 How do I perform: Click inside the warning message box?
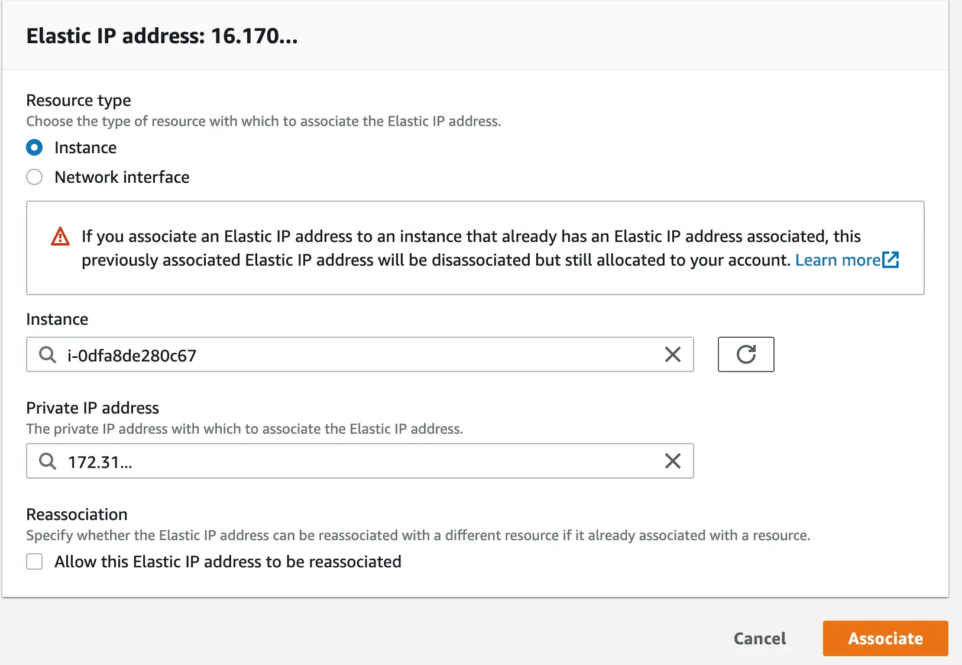[473, 247]
